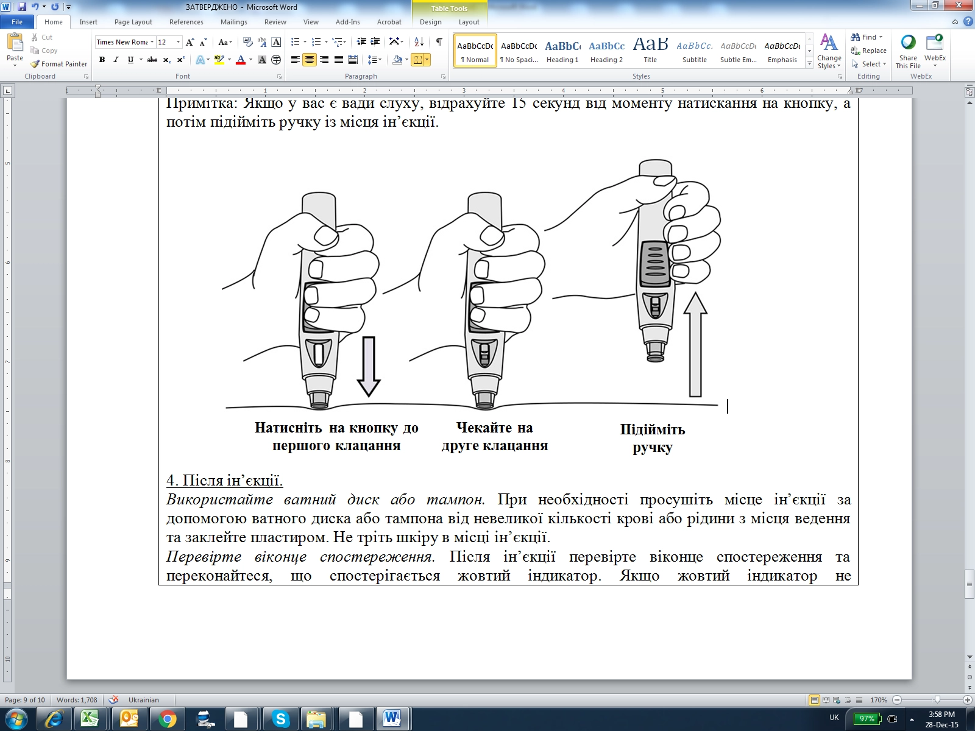Adjust the zoom slider in status bar

937,700
